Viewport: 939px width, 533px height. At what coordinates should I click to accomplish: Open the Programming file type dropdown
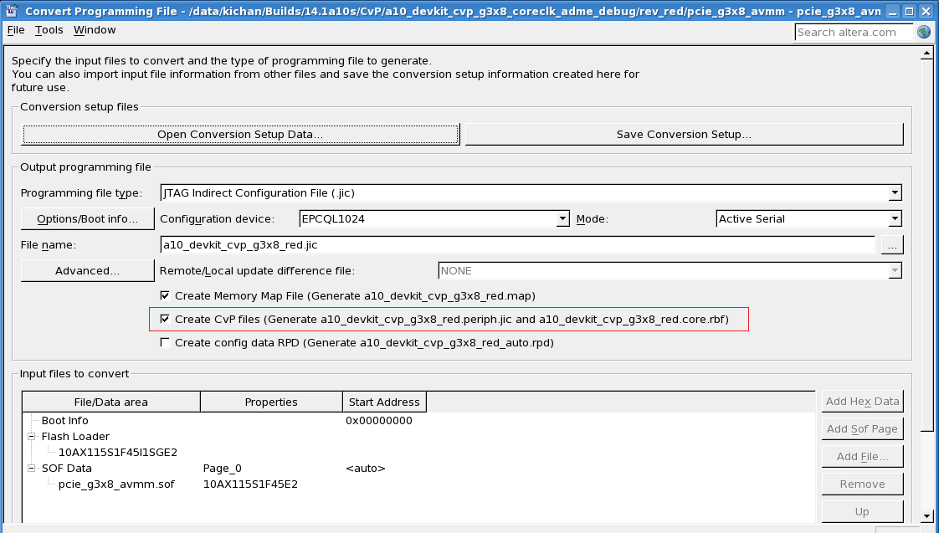(x=895, y=193)
